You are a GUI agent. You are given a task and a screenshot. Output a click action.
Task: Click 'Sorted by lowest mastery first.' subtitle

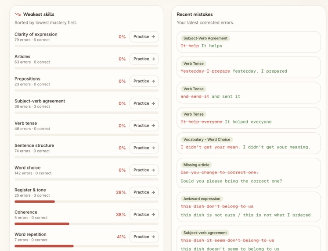click(x=46, y=22)
